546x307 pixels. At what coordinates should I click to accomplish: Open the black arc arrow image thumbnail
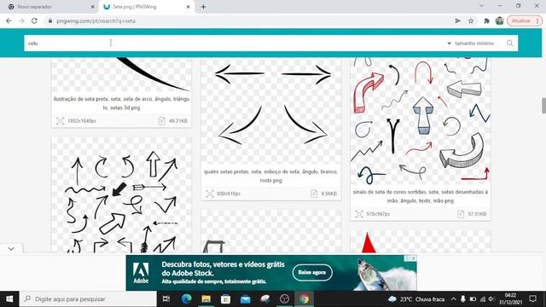click(121, 75)
